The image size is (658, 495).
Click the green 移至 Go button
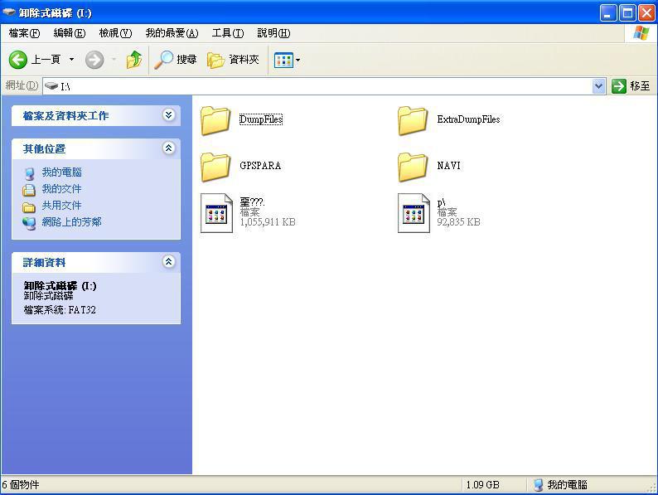click(x=631, y=86)
